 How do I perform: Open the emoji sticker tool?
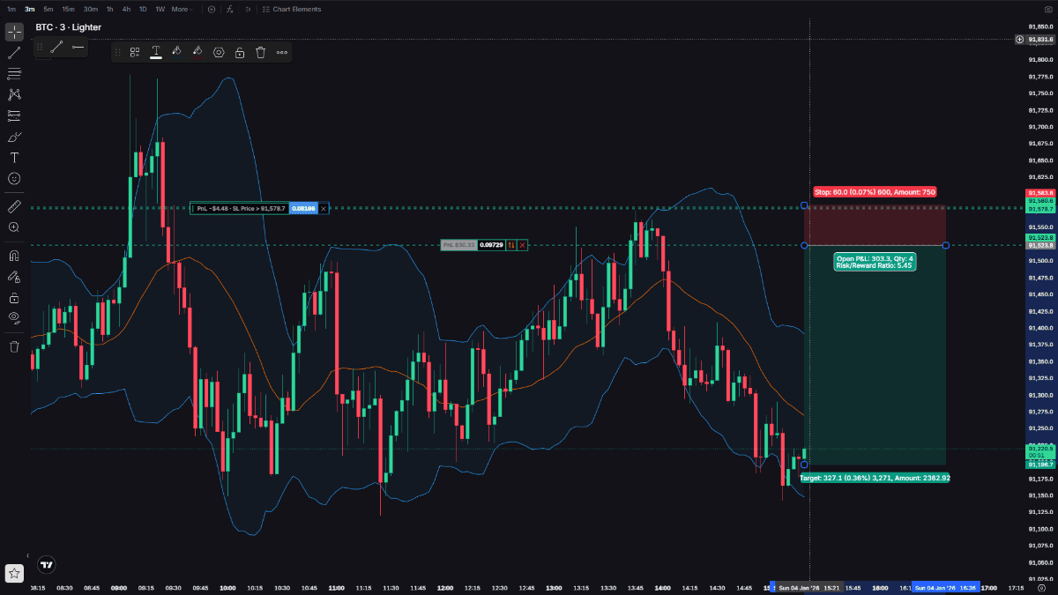(14, 178)
